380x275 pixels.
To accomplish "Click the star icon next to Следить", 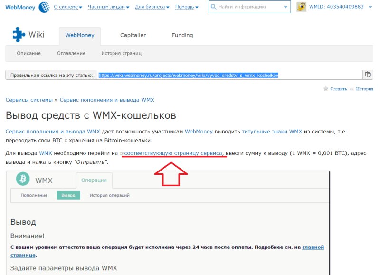I will pyautogui.click(x=326, y=89).
